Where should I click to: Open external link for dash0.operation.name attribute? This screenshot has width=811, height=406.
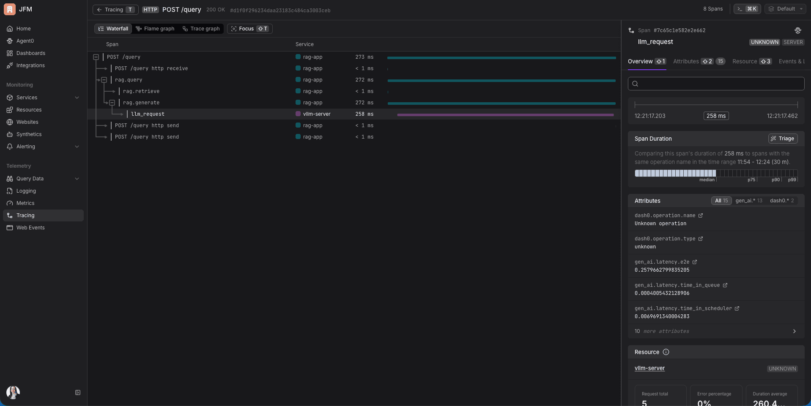pos(701,215)
